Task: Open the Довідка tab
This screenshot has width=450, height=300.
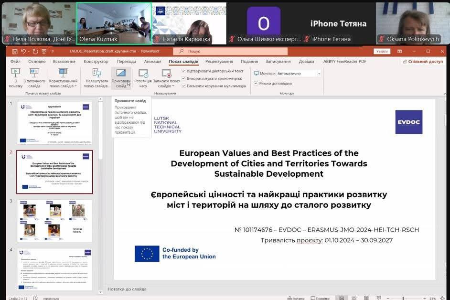Action: pyautogui.click(x=306, y=62)
